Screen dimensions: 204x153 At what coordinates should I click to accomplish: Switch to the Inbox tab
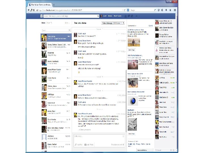click(x=43, y=23)
